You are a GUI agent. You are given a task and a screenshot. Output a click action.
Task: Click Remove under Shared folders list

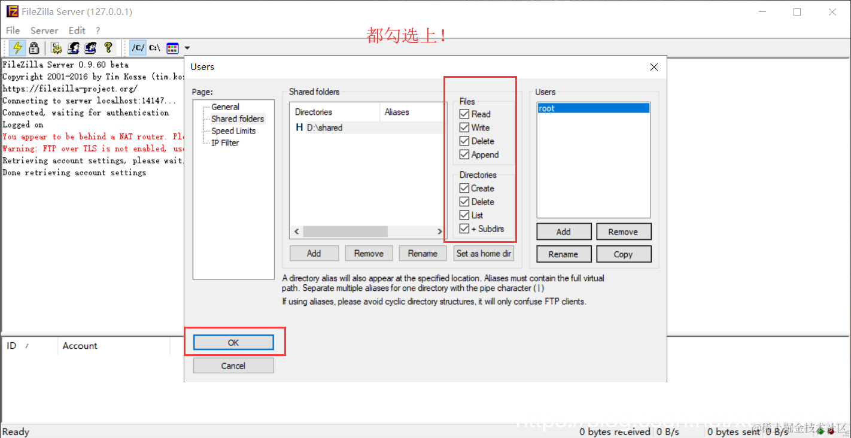[369, 253]
